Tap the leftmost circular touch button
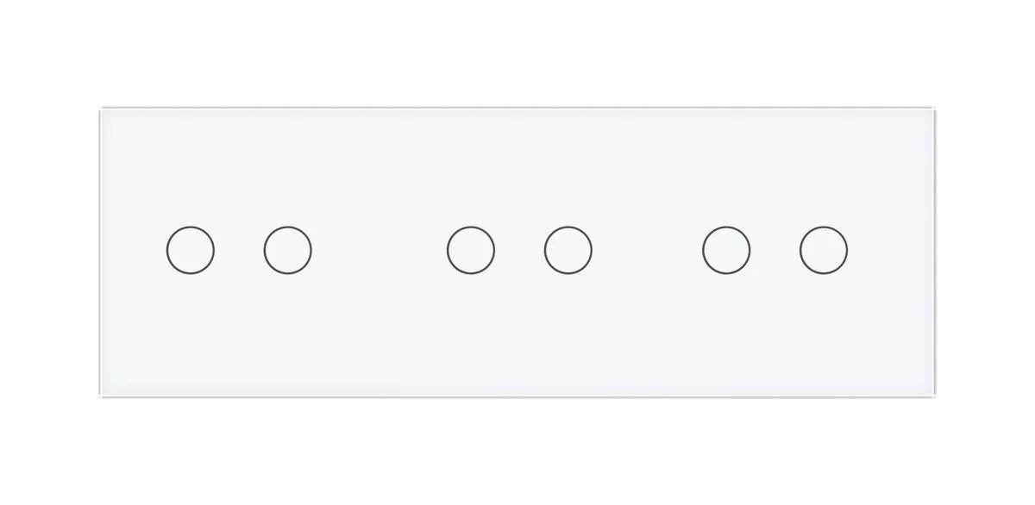1035x505 pixels. click(190, 251)
